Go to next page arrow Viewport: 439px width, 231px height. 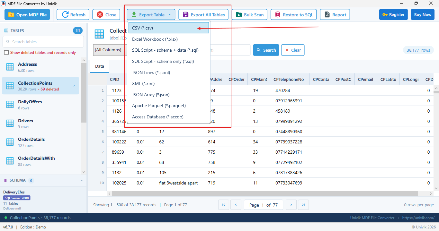point(291,205)
